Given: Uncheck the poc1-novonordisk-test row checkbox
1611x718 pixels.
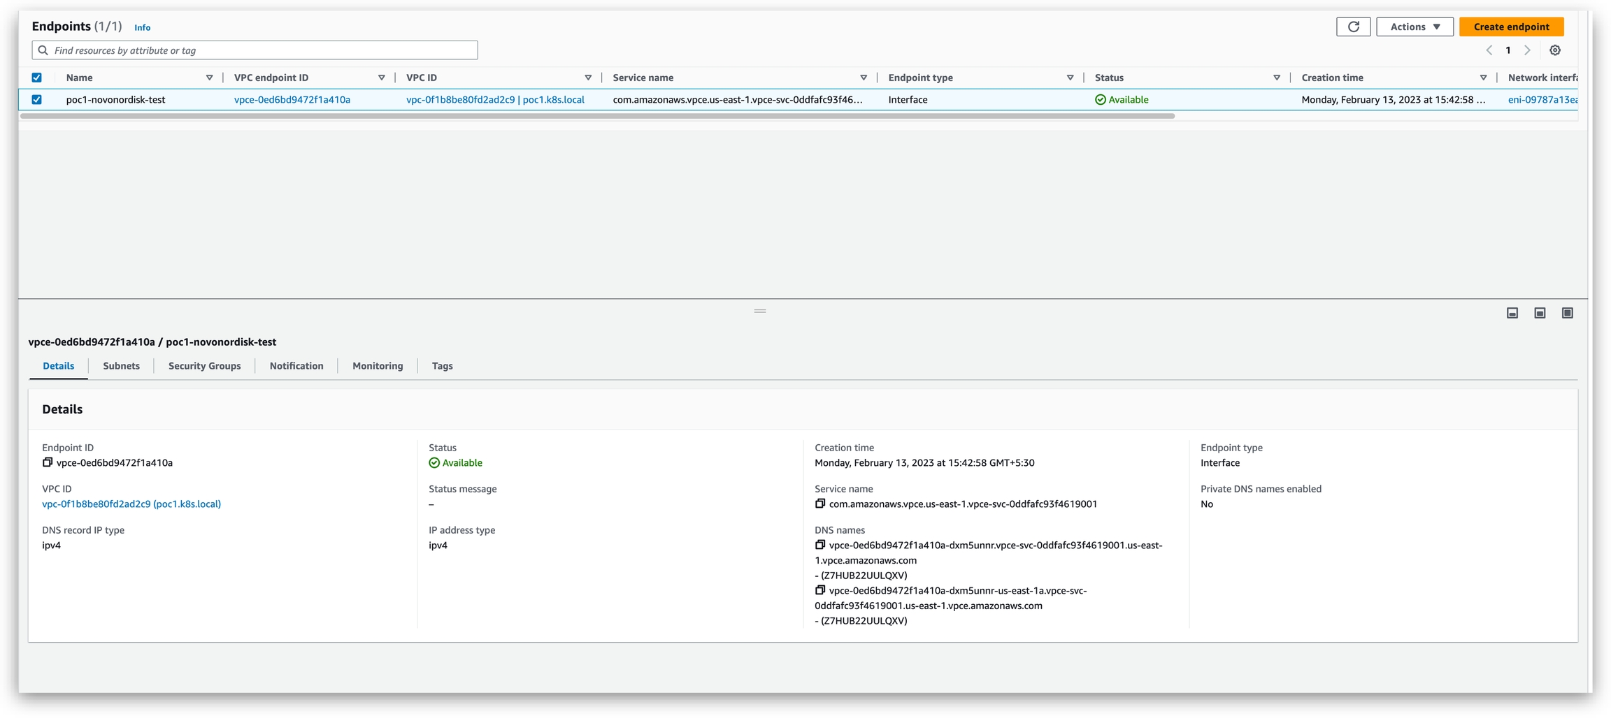Looking at the screenshot, I should coord(37,100).
